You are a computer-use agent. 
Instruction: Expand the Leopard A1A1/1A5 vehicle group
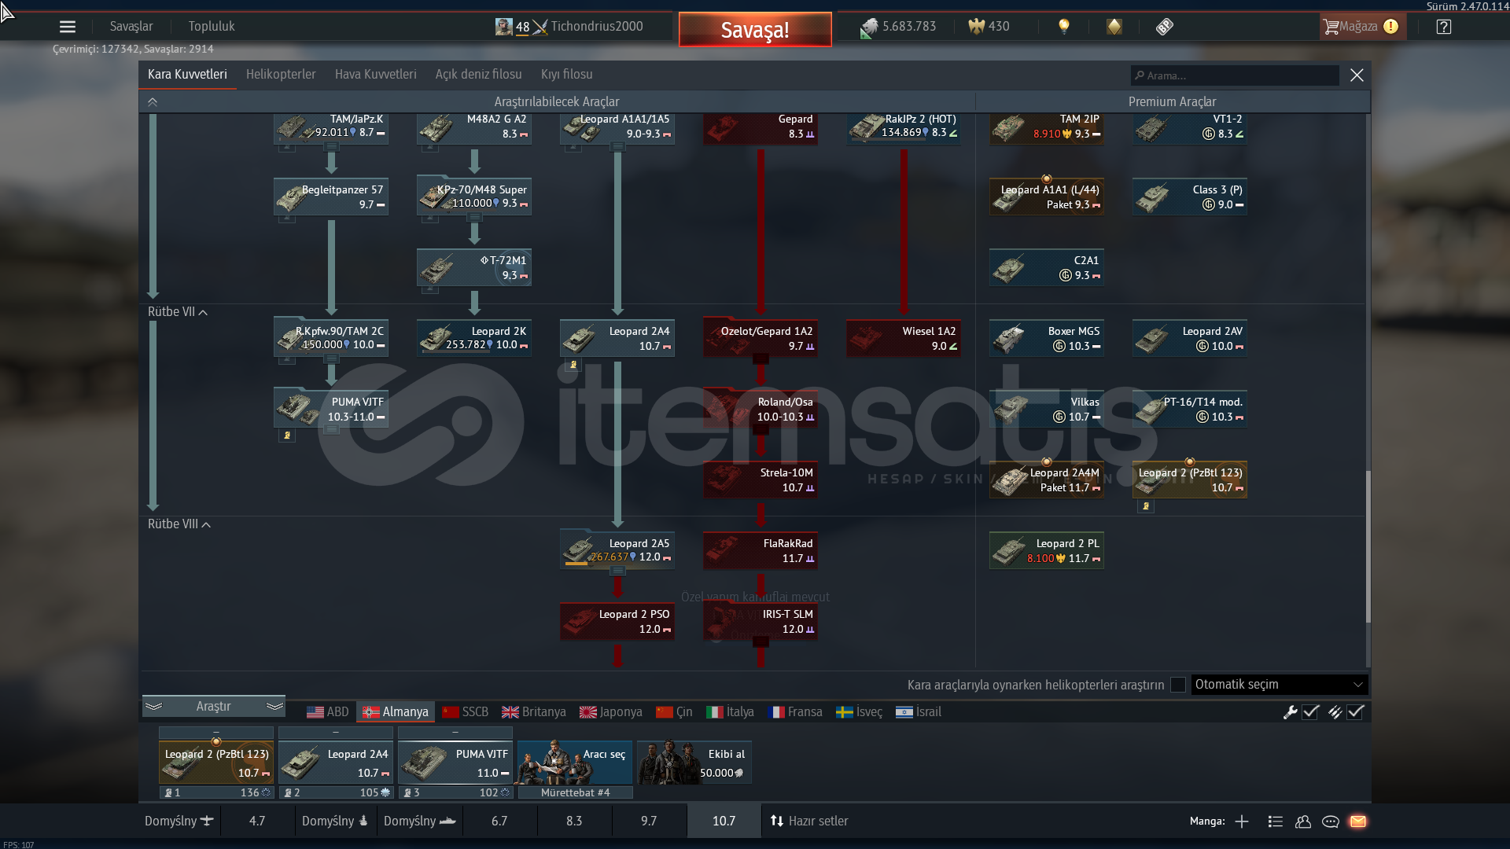(x=617, y=147)
